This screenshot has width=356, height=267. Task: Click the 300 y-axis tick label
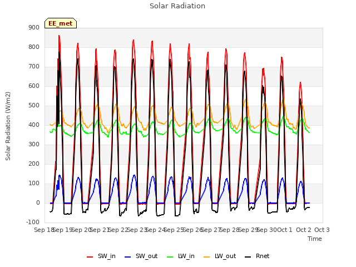(34, 145)
